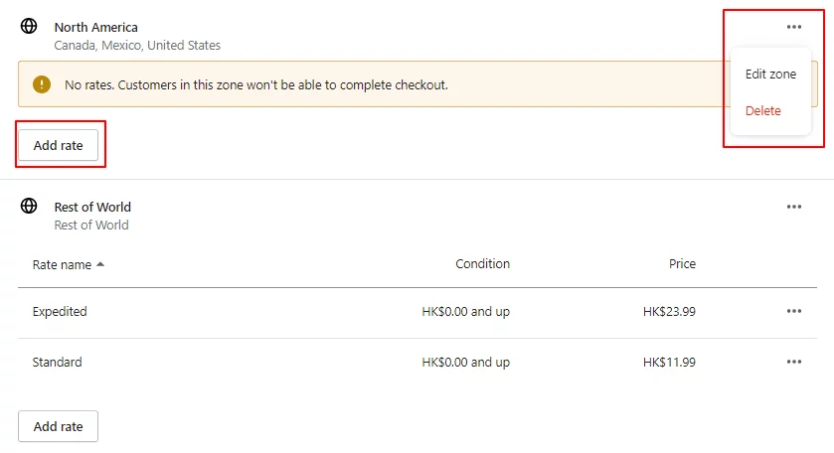834x453 pixels.
Task: Click the Expedited rate name
Action: tap(60, 311)
